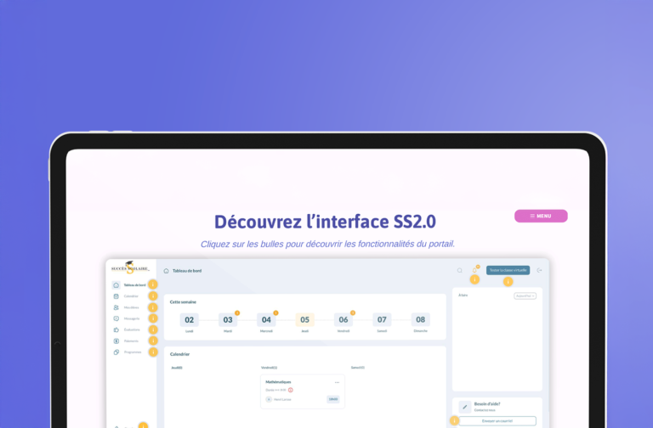
Task: Click the logout arrow icon
Action: click(539, 270)
